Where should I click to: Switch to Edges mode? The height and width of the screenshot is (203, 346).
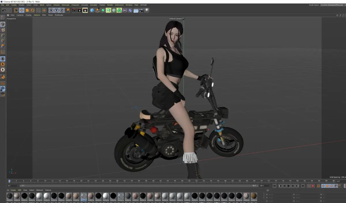pyautogui.click(x=3, y=40)
